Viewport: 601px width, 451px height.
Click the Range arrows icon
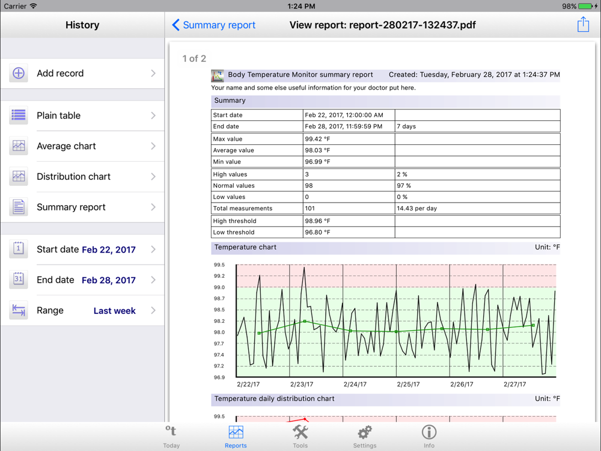click(19, 310)
